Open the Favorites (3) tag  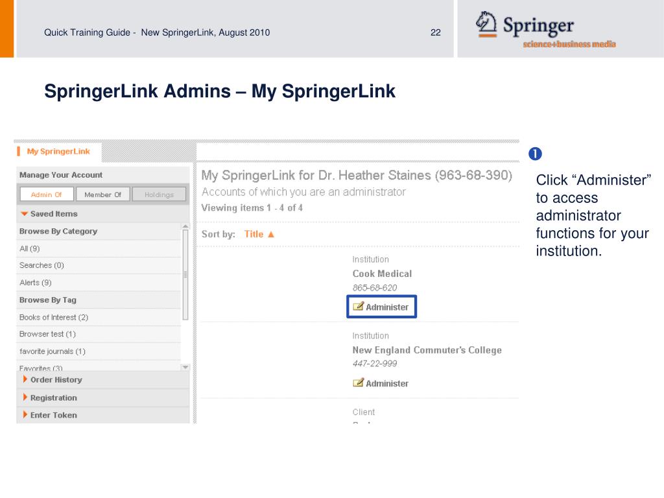pyautogui.click(x=41, y=368)
